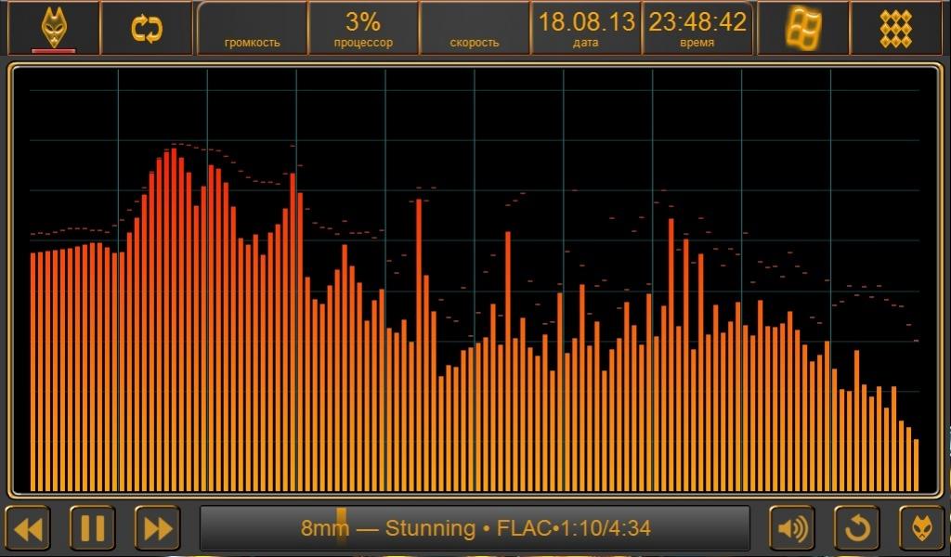This screenshot has width=951, height=557.
Task: Click the скорость speed panel
Action: [x=475, y=28]
